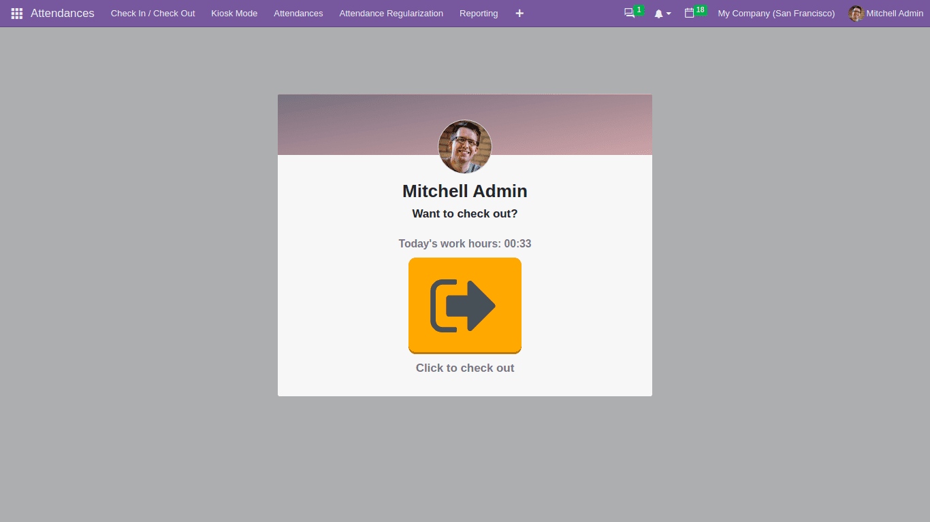Open the apps grid menu
This screenshot has height=522, width=930.
pos(16,13)
